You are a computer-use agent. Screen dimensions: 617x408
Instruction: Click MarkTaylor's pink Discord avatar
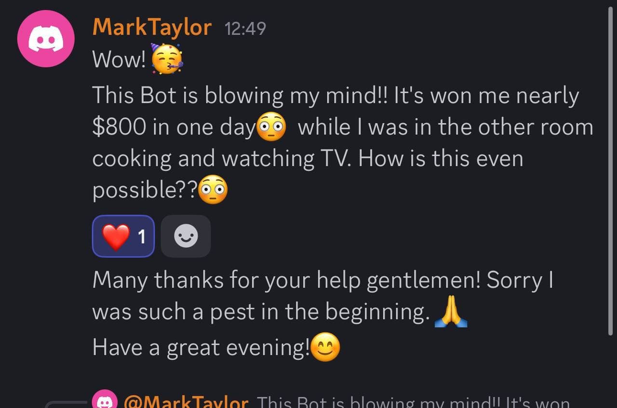pos(46,38)
